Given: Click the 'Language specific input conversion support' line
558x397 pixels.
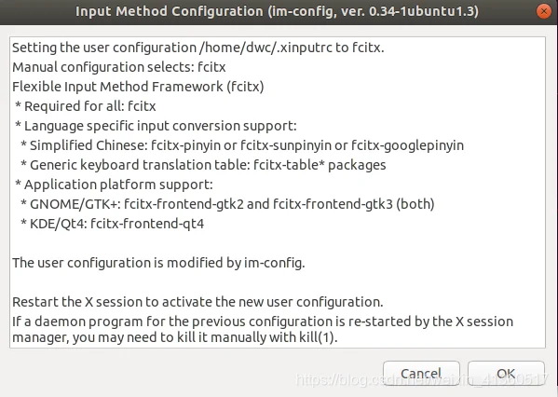Looking at the screenshot, I should click(x=156, y=126).
